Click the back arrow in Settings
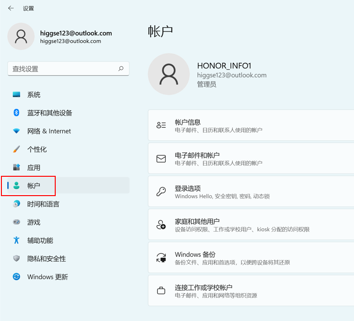 point(11,8)
